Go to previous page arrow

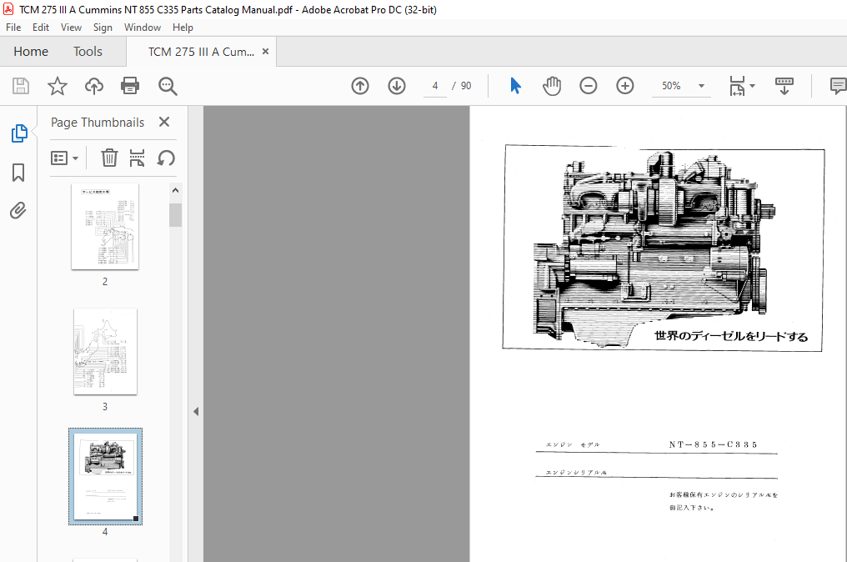pos(360,86)
